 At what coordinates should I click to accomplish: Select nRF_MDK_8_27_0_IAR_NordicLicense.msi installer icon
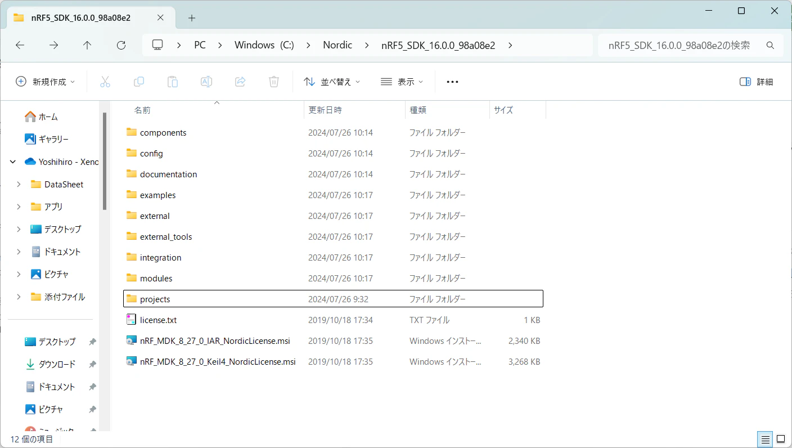click(132, 341)
